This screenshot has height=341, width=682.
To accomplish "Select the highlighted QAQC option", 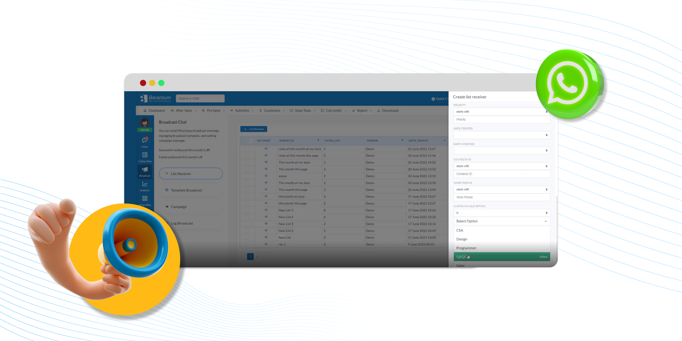I will click(x=502, y=257).
